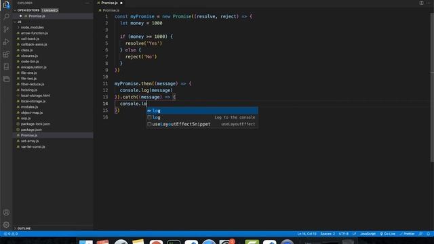Open the editor more actions ellipsis
Screen dimensions: 434x244
[x=428, y=3]
